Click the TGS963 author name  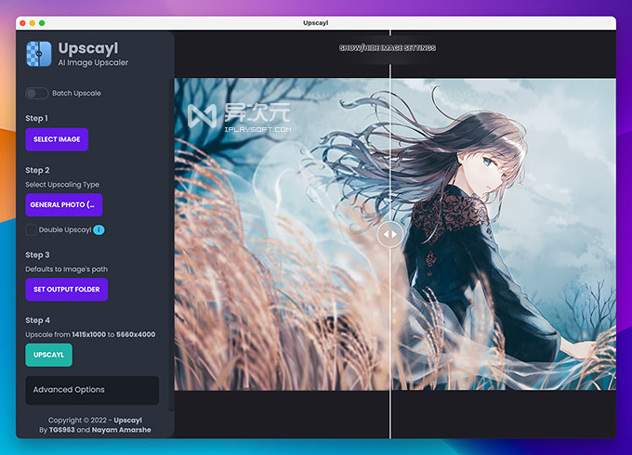tap(61, 430)
